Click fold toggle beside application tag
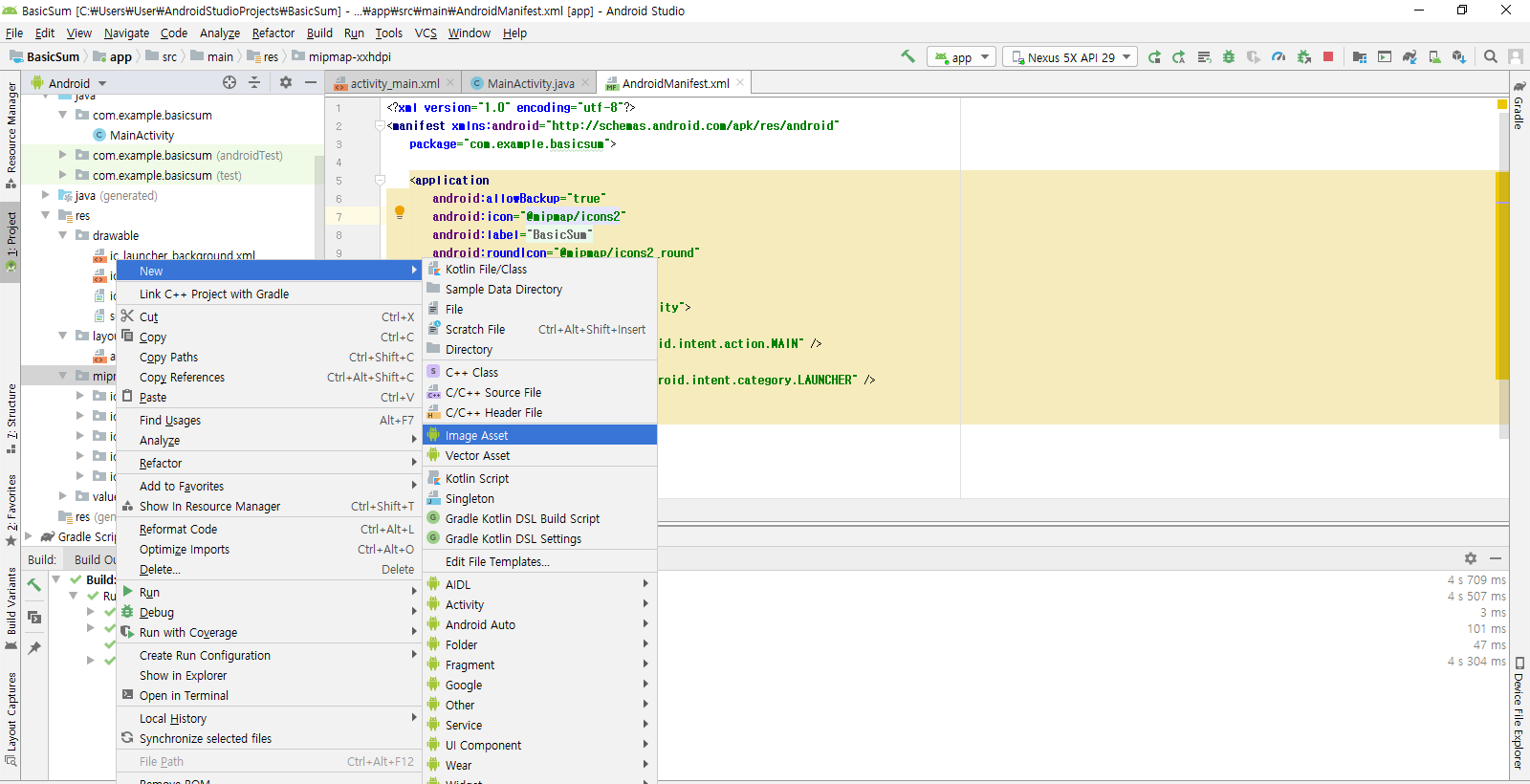1530x784 pixels. tap(381, 180)
